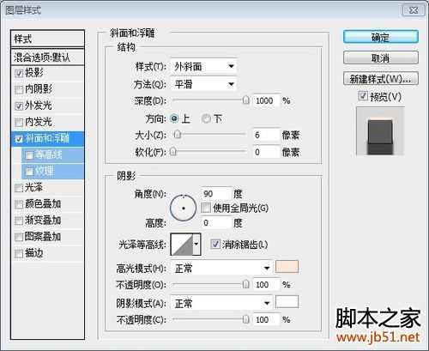Select direction 上 radio button
Image resolution: width=429 pixels, height=351 pixels.
click(x=174, y=118)
